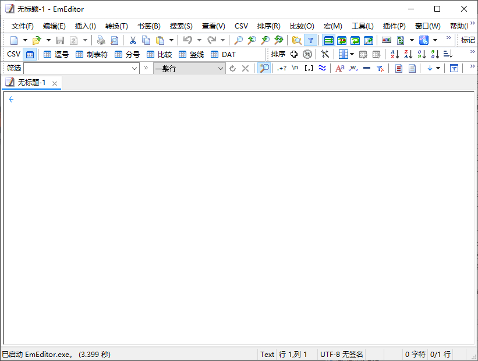Switch to 制表符 tab-separated mode
478x361 pixels.
click(92, 55)
